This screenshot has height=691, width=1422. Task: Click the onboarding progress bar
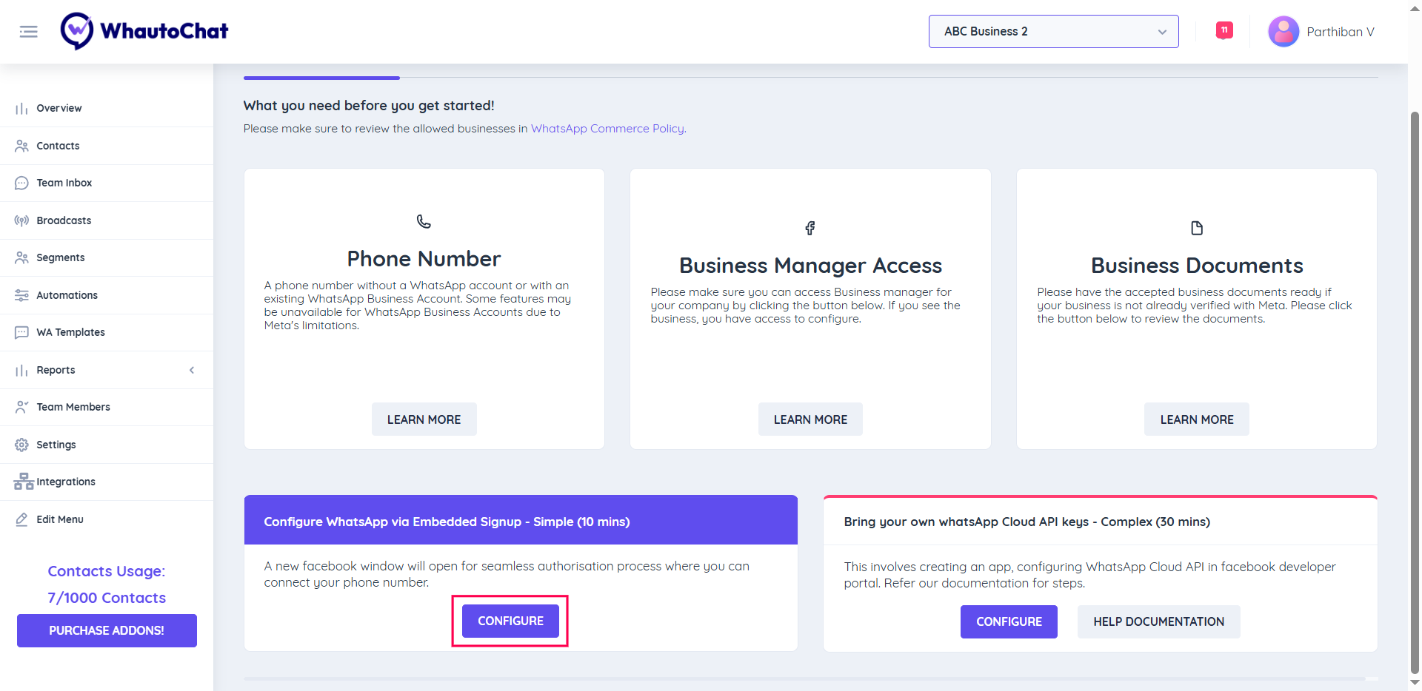[810, 78]
